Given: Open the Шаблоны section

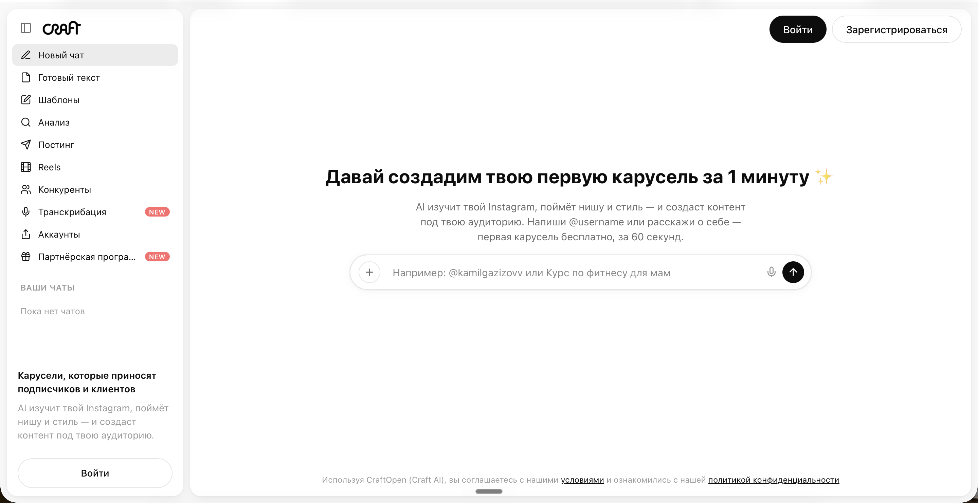Looking at the screenshot, I should click(x=95, y=100).
